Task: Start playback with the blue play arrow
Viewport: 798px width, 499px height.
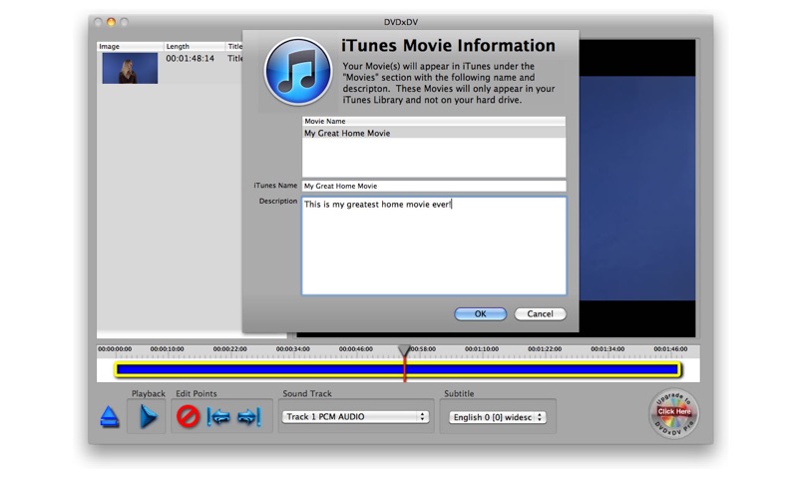Action: pos(148,416)
